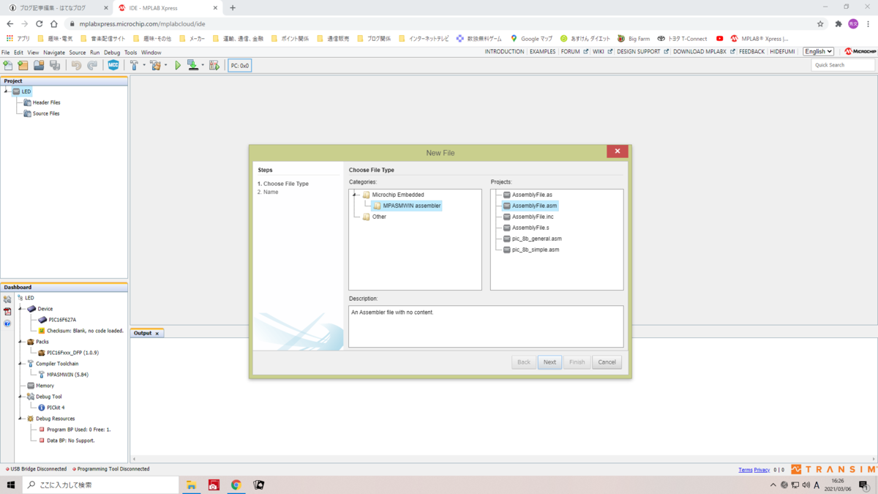
Task: Click the Redo arrow icon
Action: 92,65
